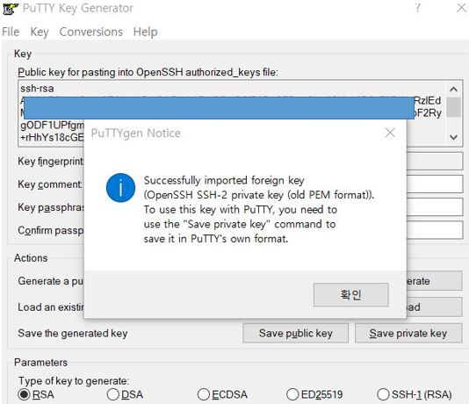469x404 pixels.
Task: Select DSA key type
Action: [125, 394]
